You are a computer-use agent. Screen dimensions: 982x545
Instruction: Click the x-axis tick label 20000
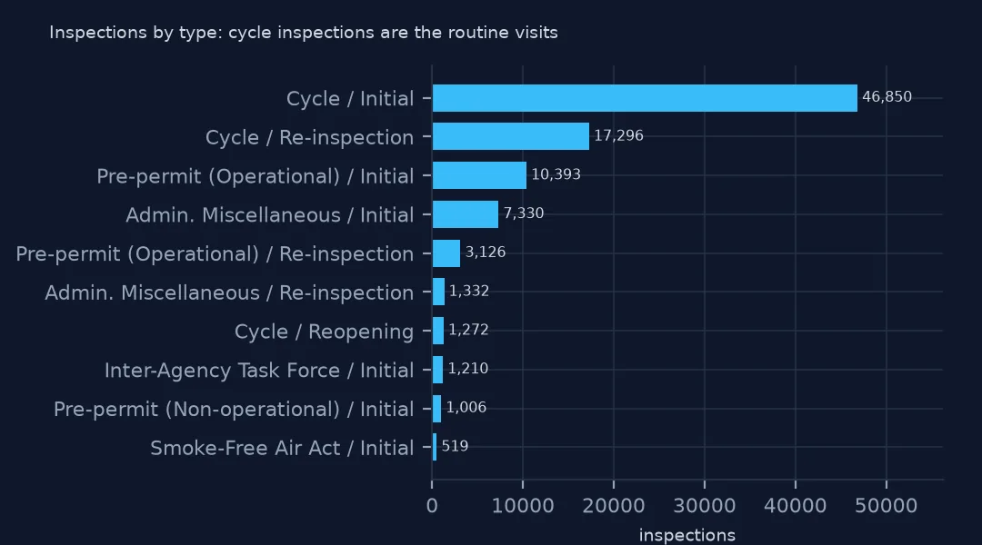click(614, 506)
